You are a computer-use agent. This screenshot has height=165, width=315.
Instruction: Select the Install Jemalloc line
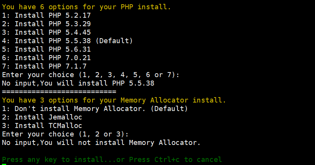(42, 117)
